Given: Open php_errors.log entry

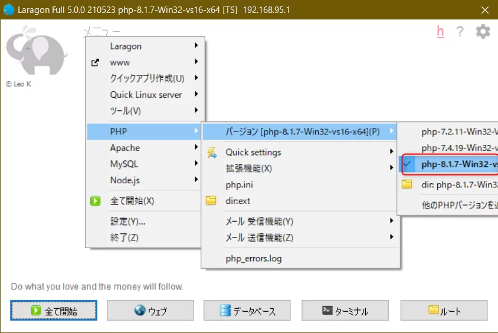Looking at the screenshot, I should pos(300,259).
